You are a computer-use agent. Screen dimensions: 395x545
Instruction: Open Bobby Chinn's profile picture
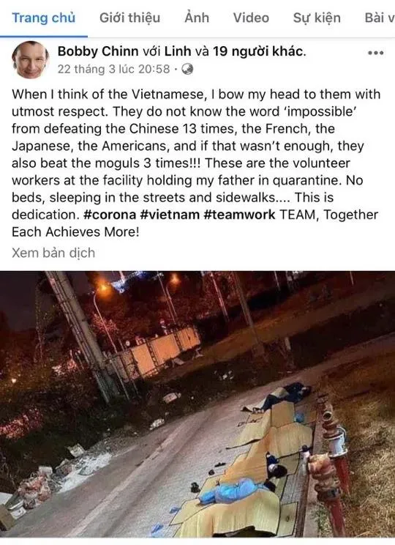31,60
